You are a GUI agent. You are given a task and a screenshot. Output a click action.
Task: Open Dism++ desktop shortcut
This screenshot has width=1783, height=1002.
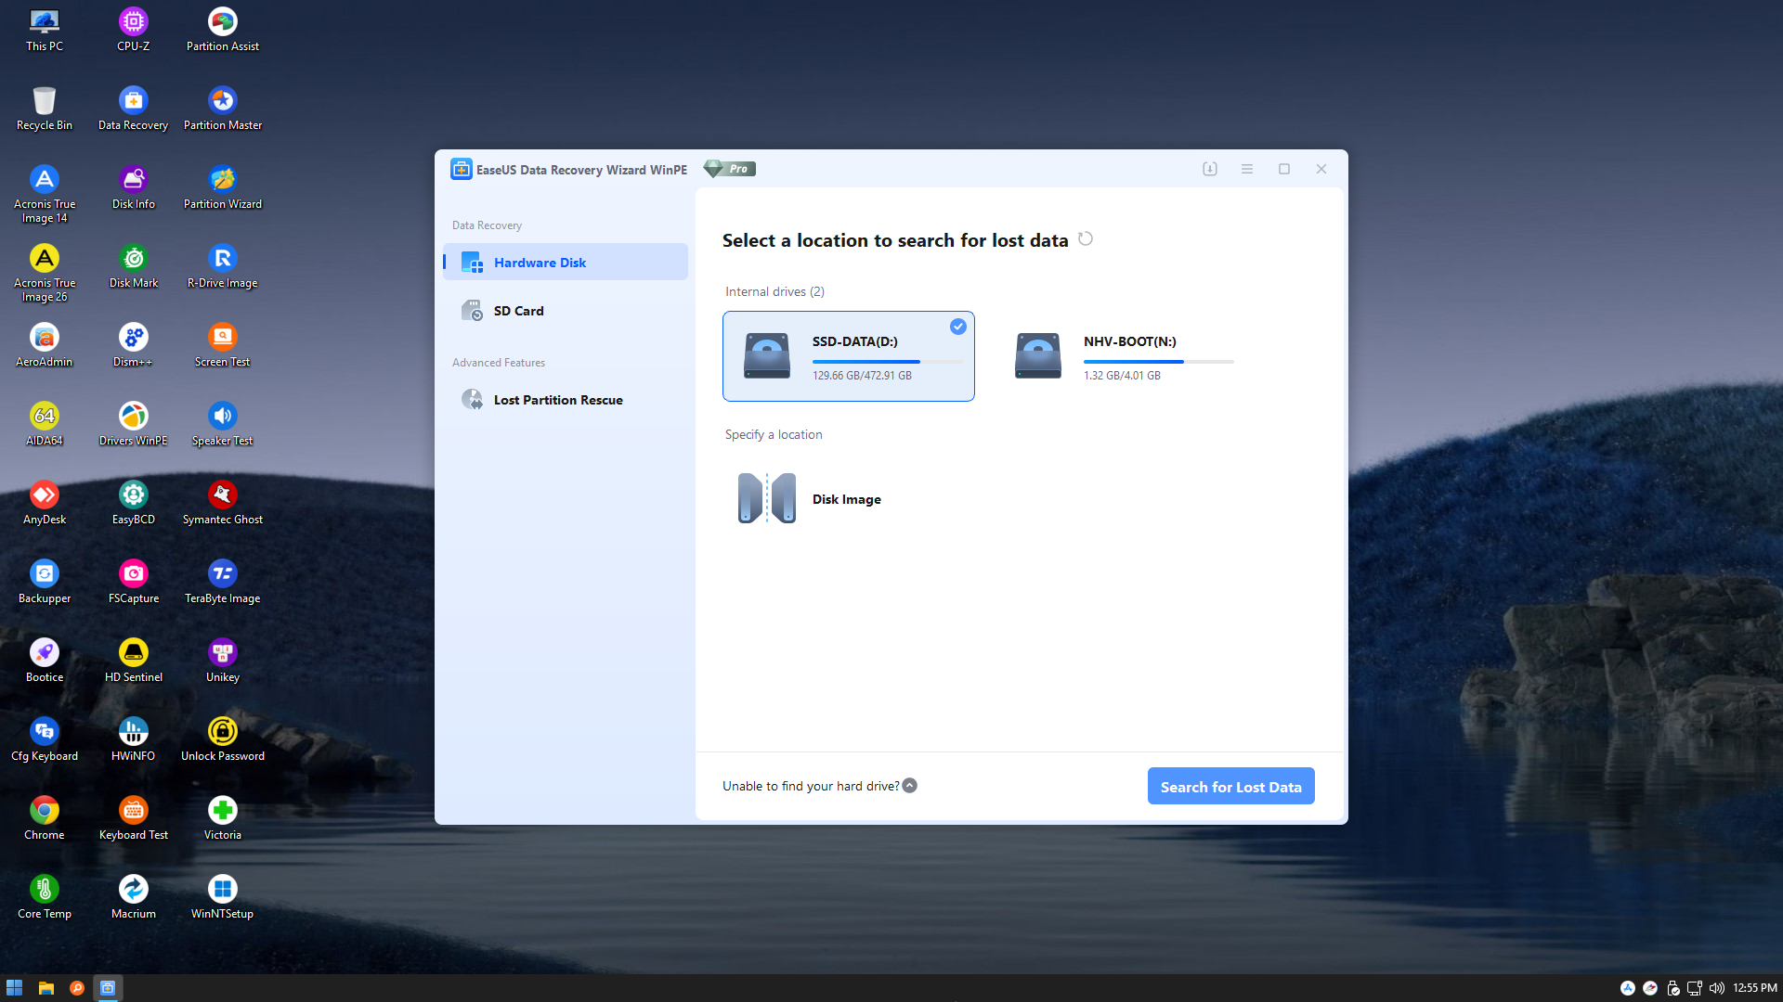134,346
